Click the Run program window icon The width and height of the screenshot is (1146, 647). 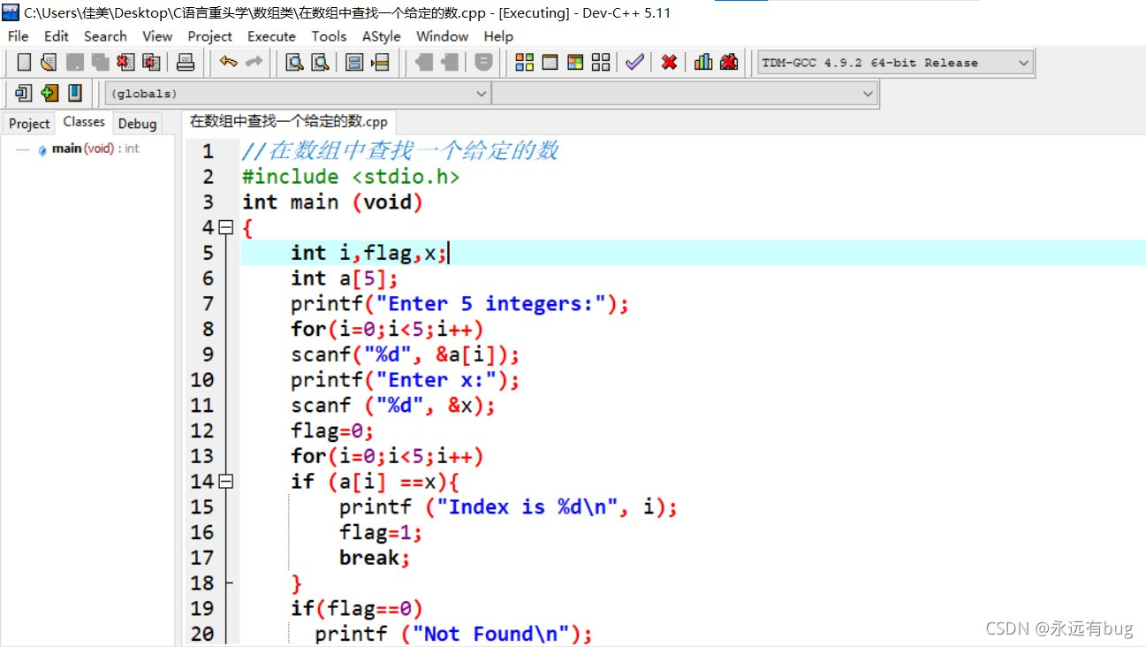(550, 63)
